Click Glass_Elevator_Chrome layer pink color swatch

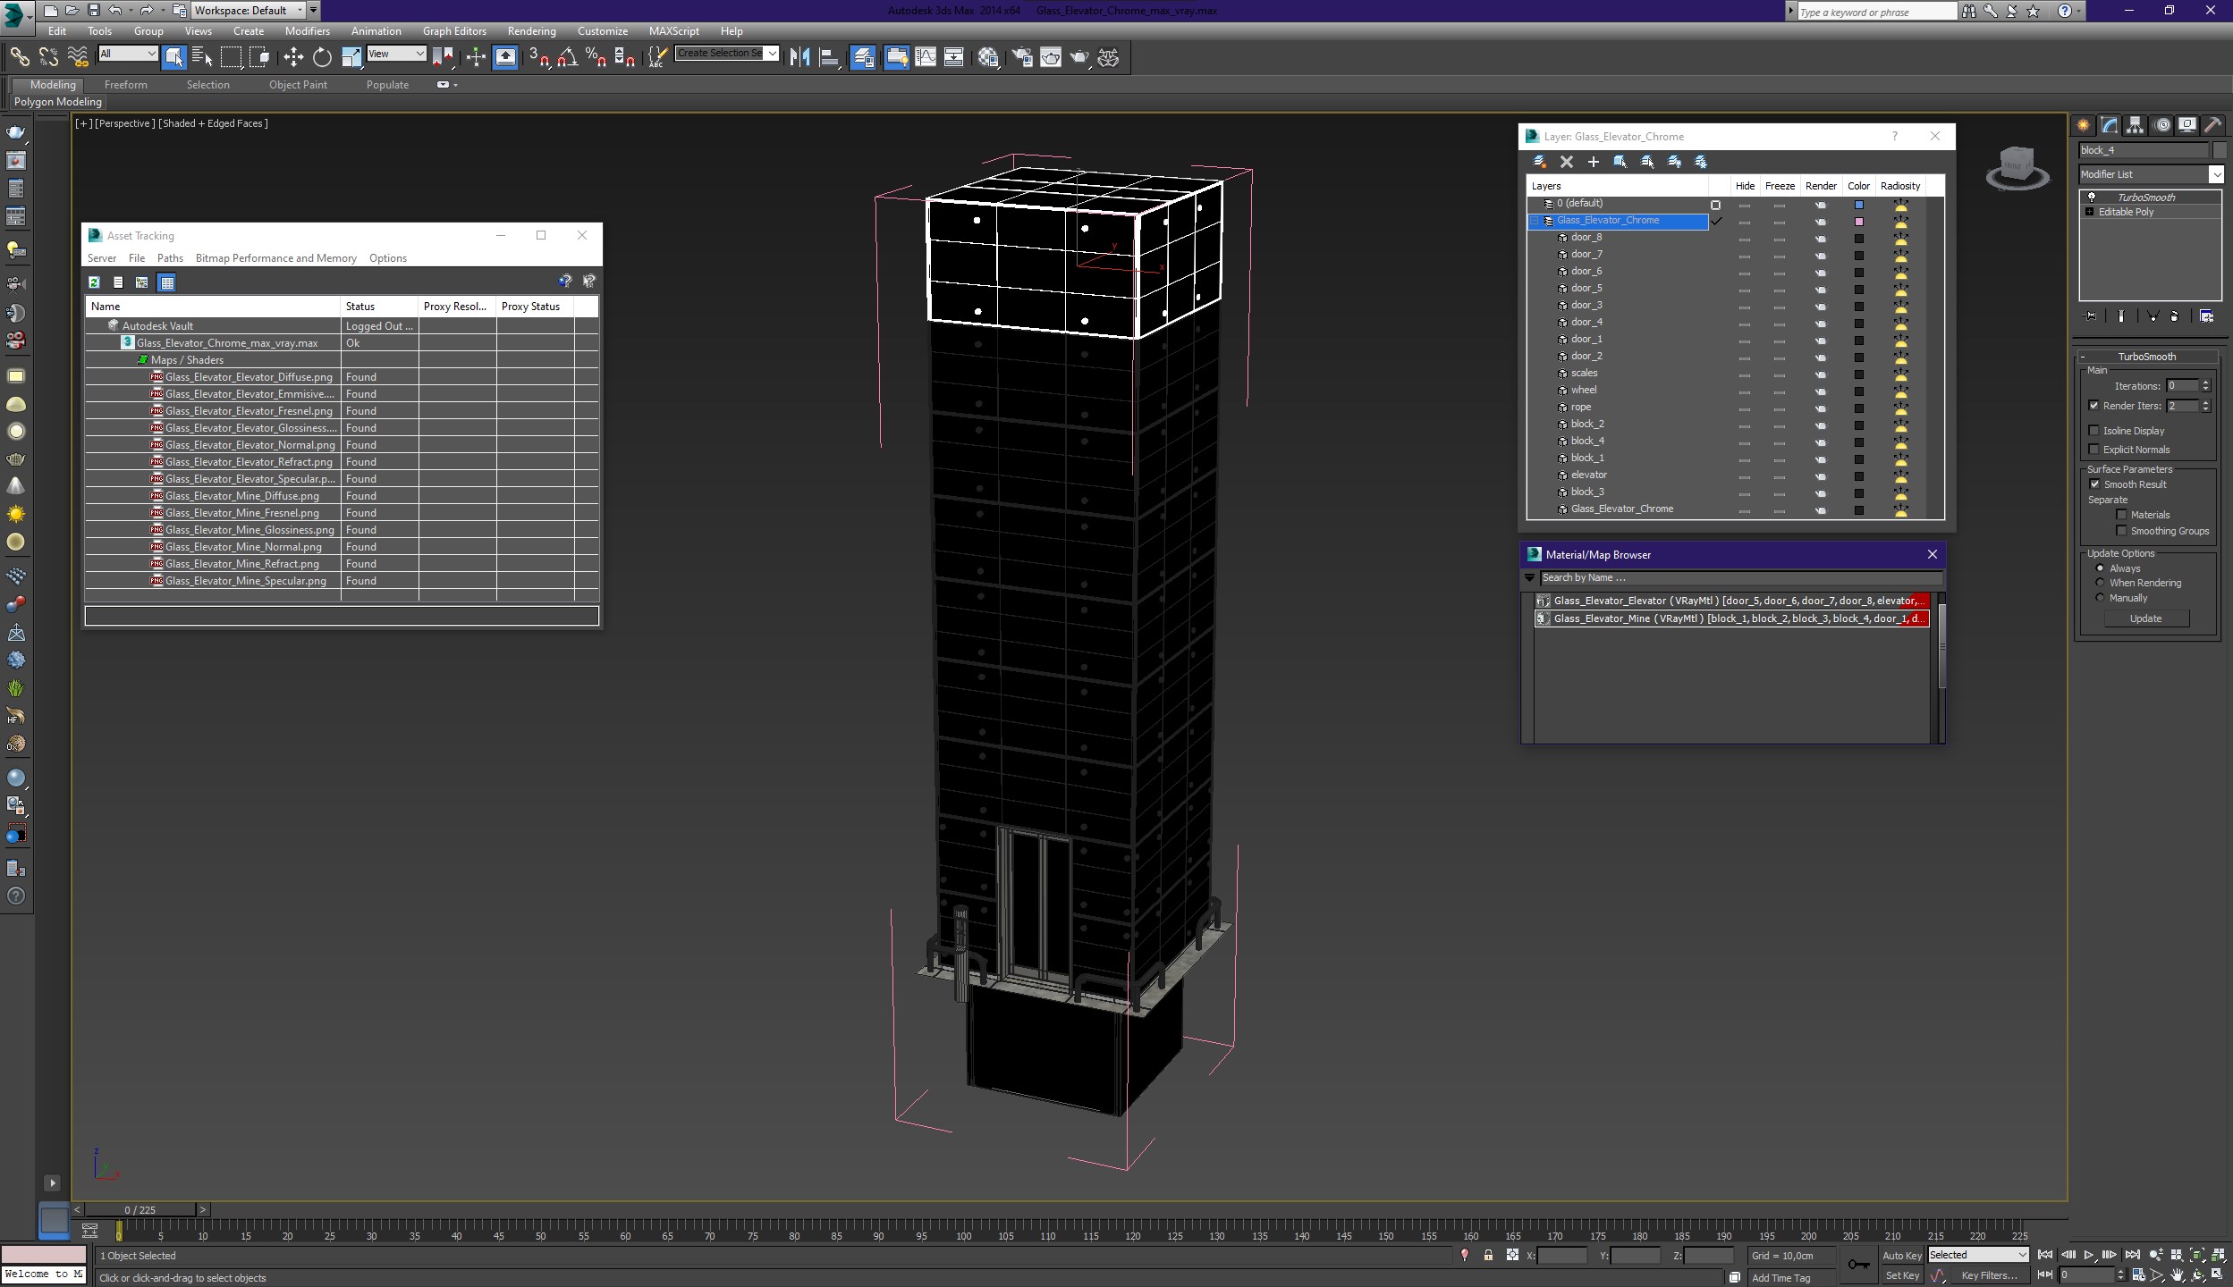click(1859, 222)
